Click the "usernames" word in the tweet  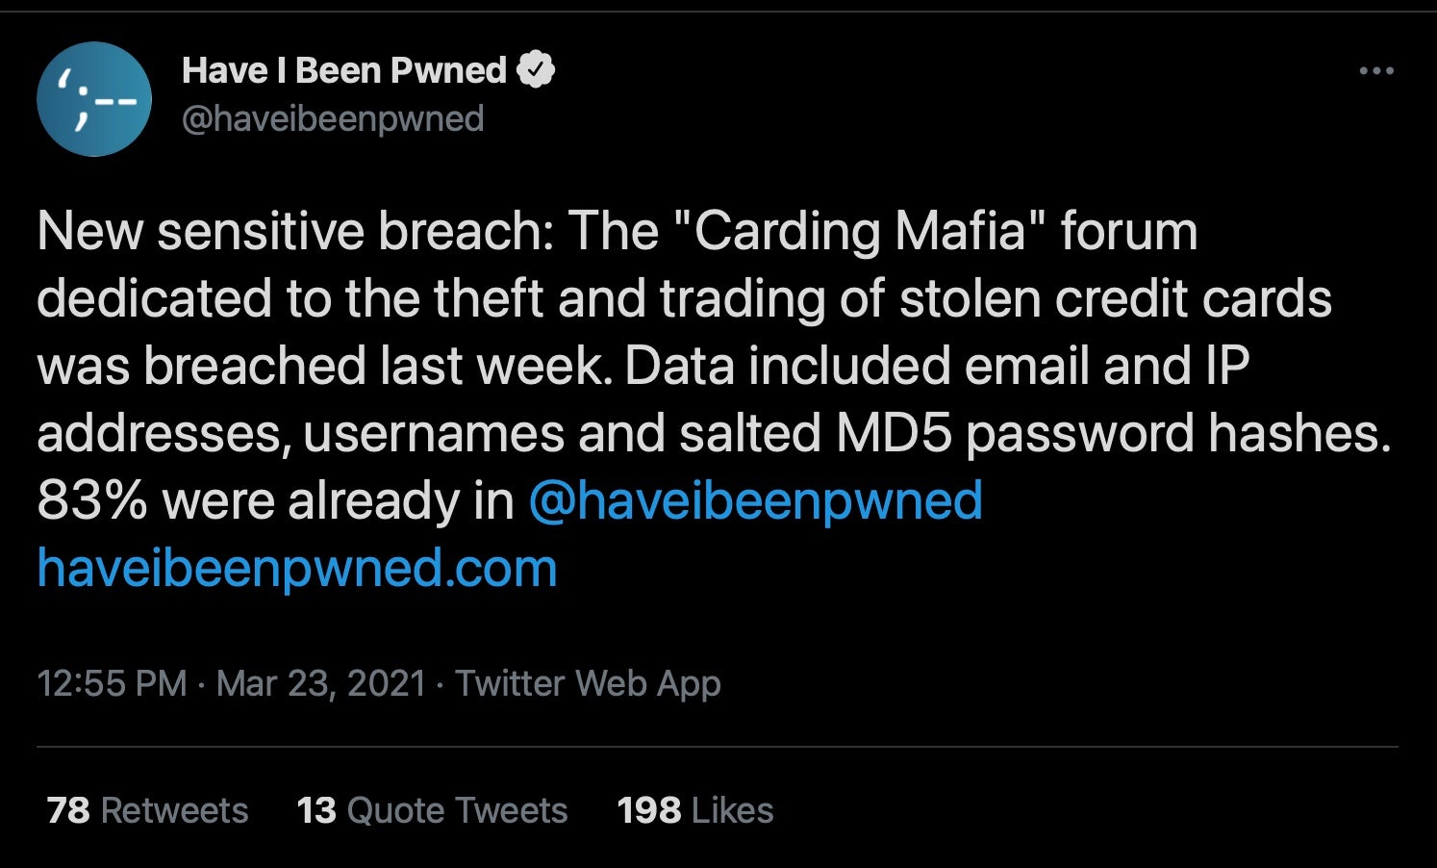click(x=433, y=434)
